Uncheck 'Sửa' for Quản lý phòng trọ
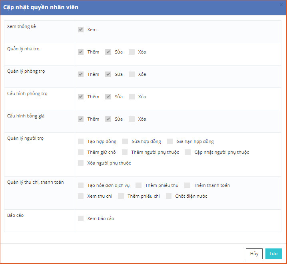 pos(108,74)
